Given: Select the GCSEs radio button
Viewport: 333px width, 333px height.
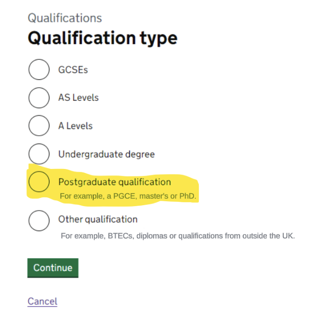Looking at the screenshot, I should [x=39, y=70].
